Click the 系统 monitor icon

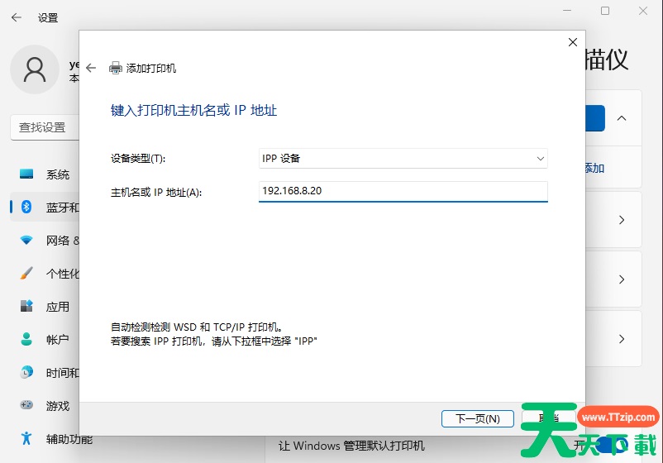point(26,174)
